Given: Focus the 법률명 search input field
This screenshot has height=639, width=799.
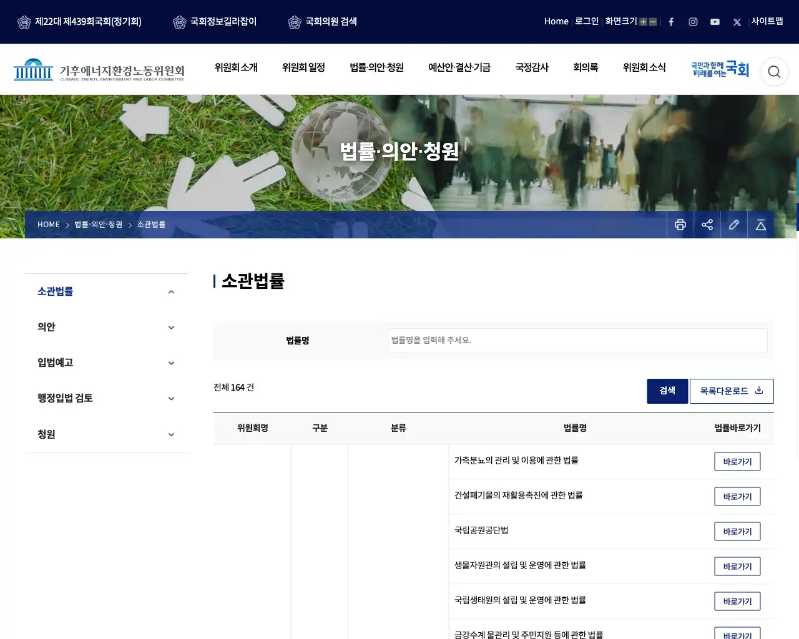Looking at the screenshot, I should (x=577, y=341).
